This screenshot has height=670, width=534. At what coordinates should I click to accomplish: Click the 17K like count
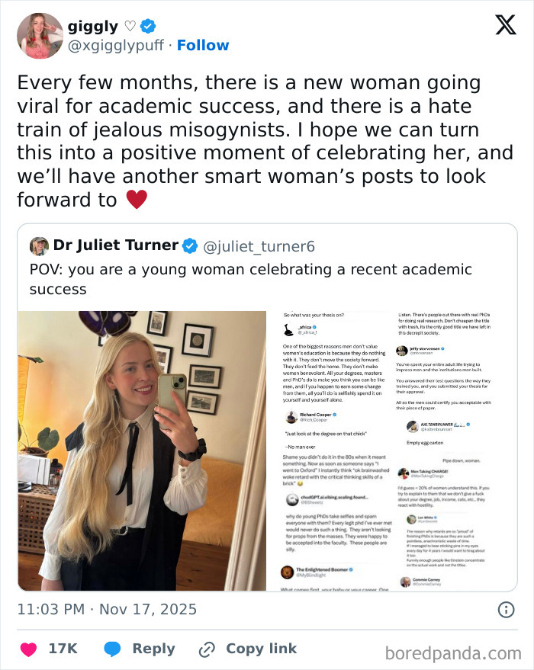click(x=63, y=648)
